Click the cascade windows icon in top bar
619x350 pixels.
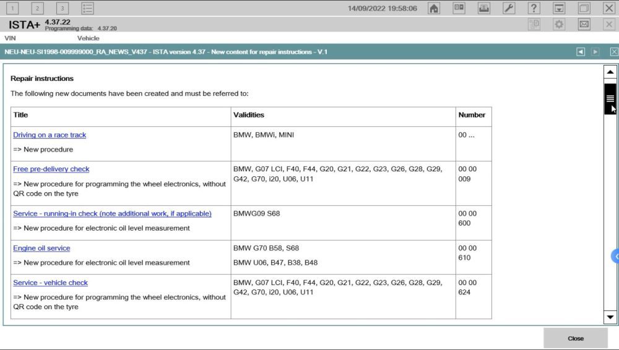(584, 8)
